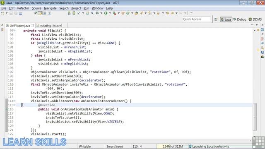Image resolution: width=265 pixels, height=149 pixels.
Task: Open the Window menu
Action: tap(98, 8)
